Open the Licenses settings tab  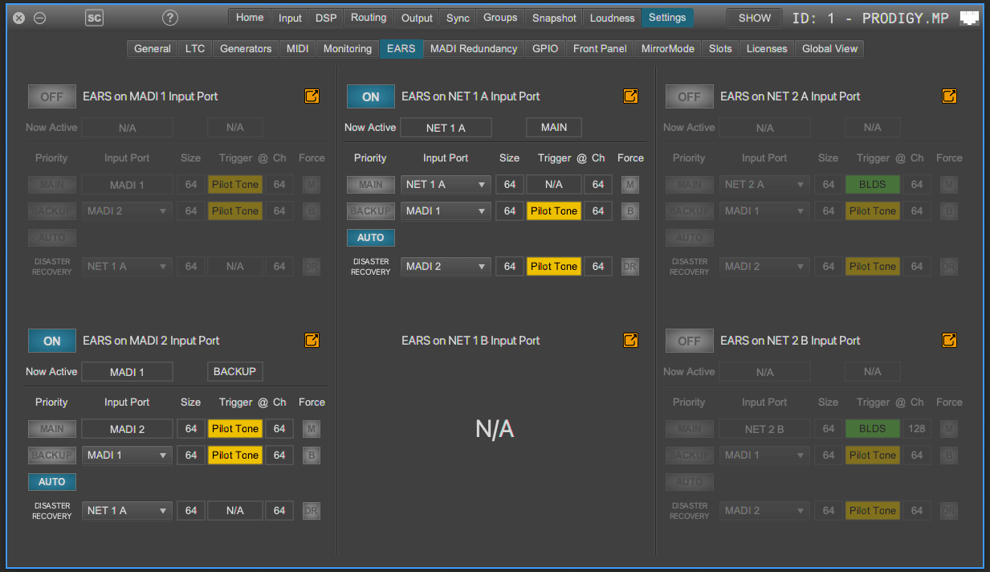click(x=767, y=49)
